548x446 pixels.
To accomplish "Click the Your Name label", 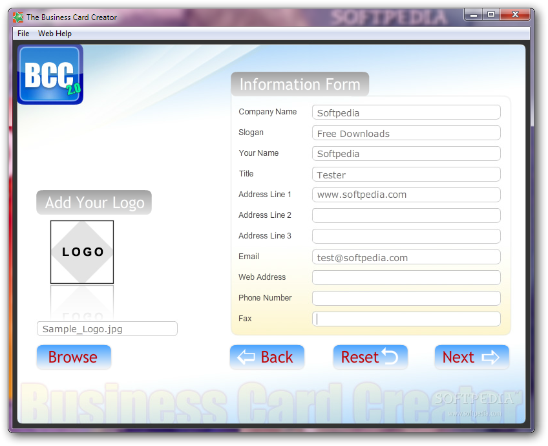I will [x=258, y=153].
